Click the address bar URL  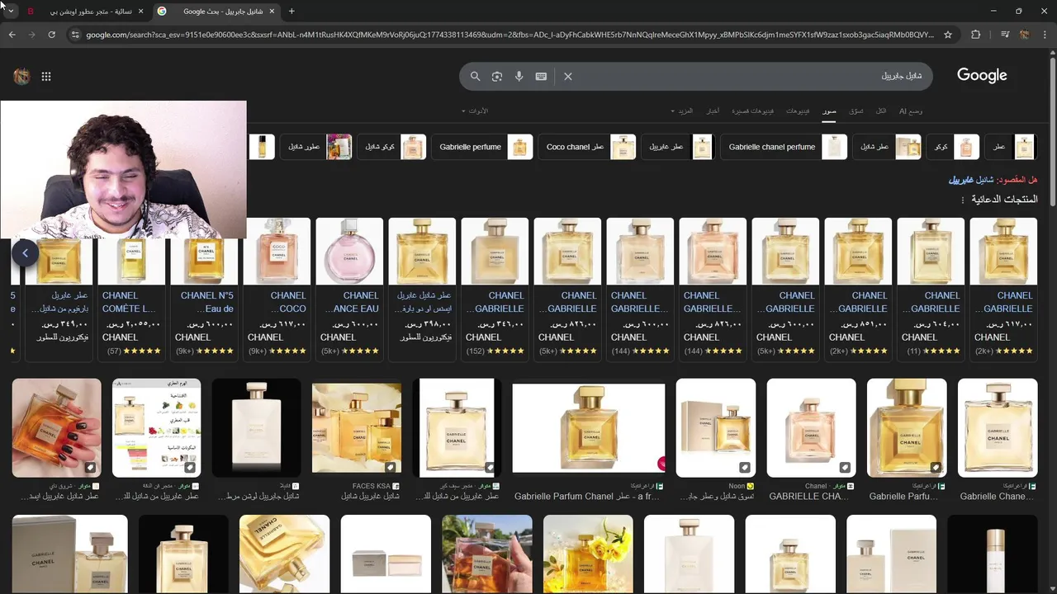click(x=510, y=35)
